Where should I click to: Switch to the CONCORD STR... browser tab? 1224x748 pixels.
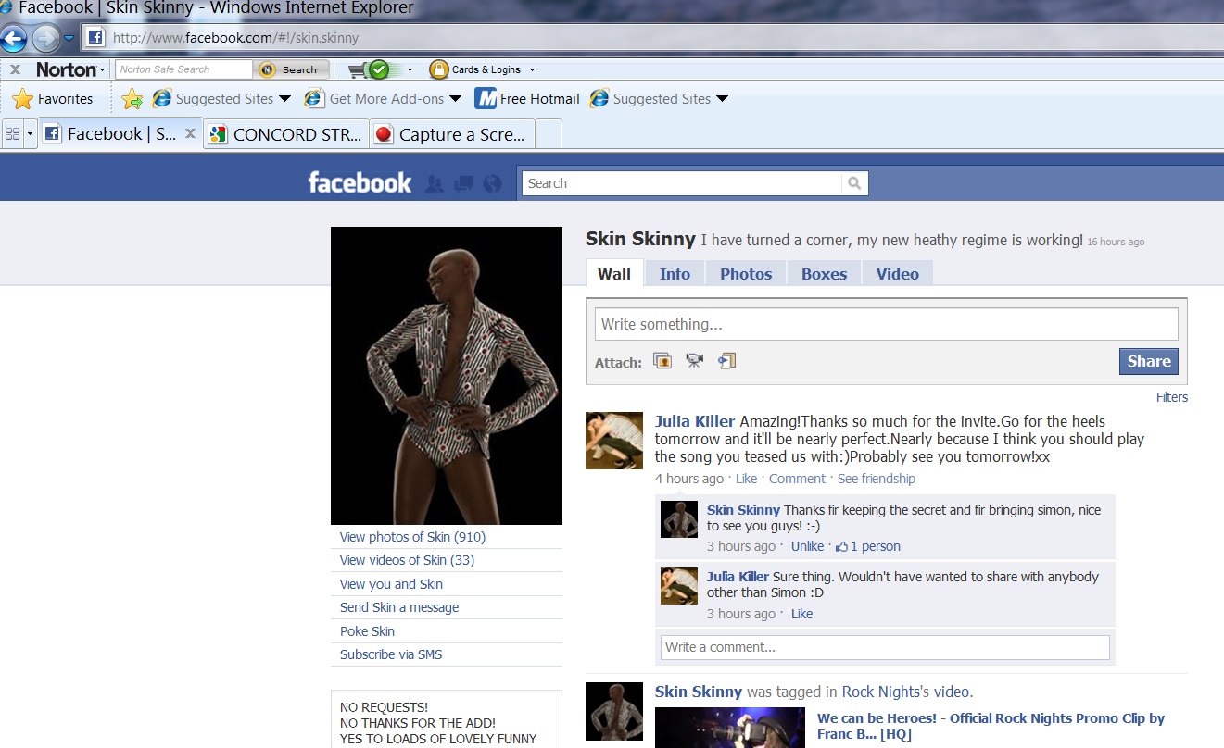click(x=286, y=134)
